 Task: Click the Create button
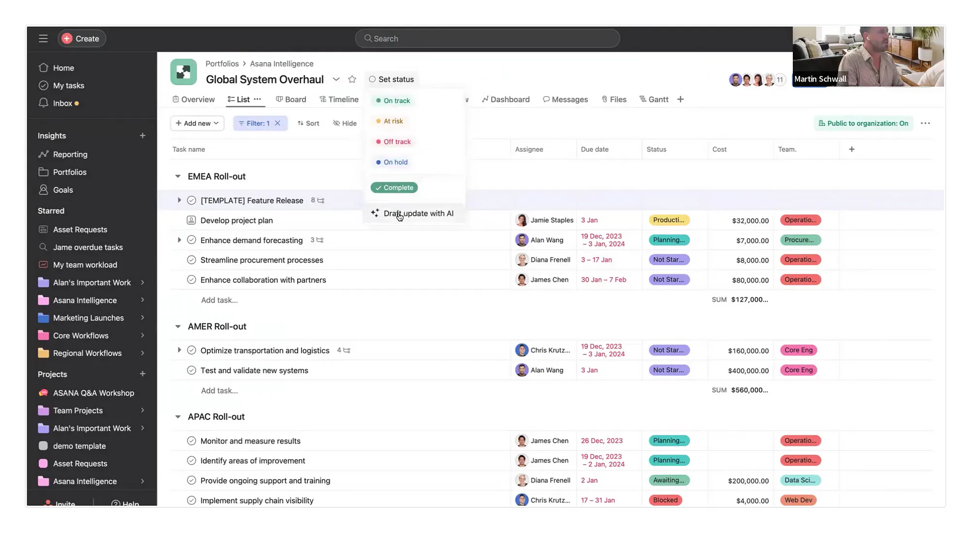(x=82, y=38)
